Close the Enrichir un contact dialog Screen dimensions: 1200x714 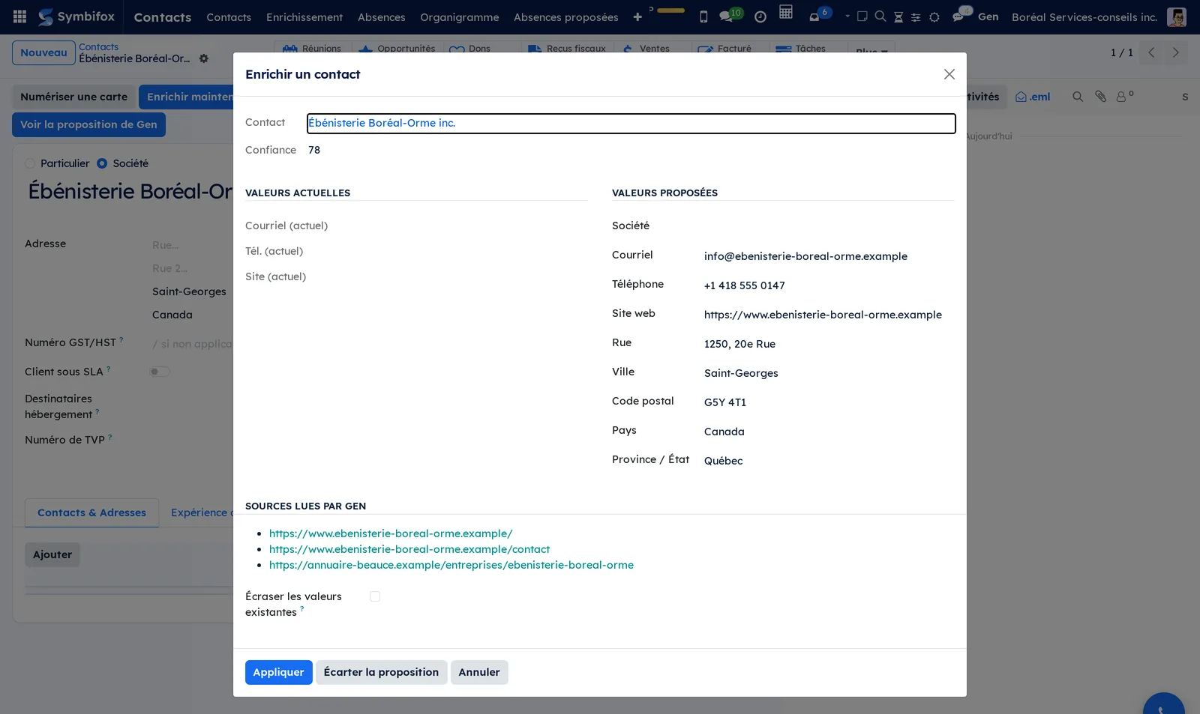pyautogui.click(x=949, y=74)
